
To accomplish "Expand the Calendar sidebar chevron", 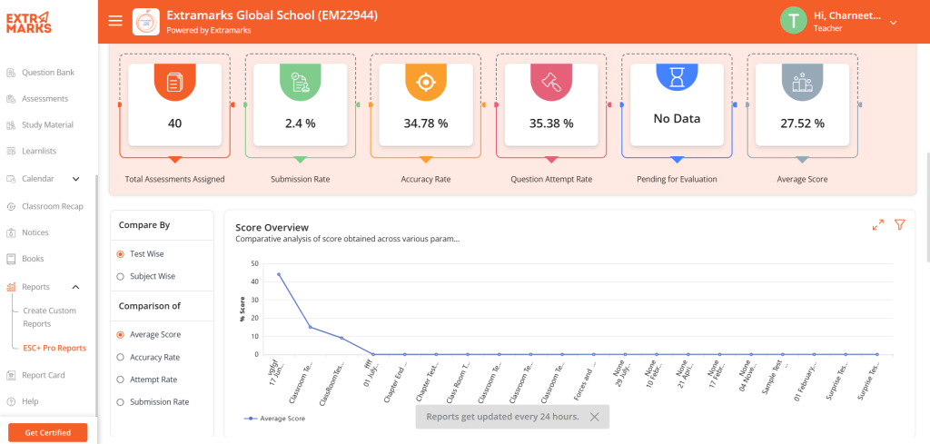I will point(76,179).
